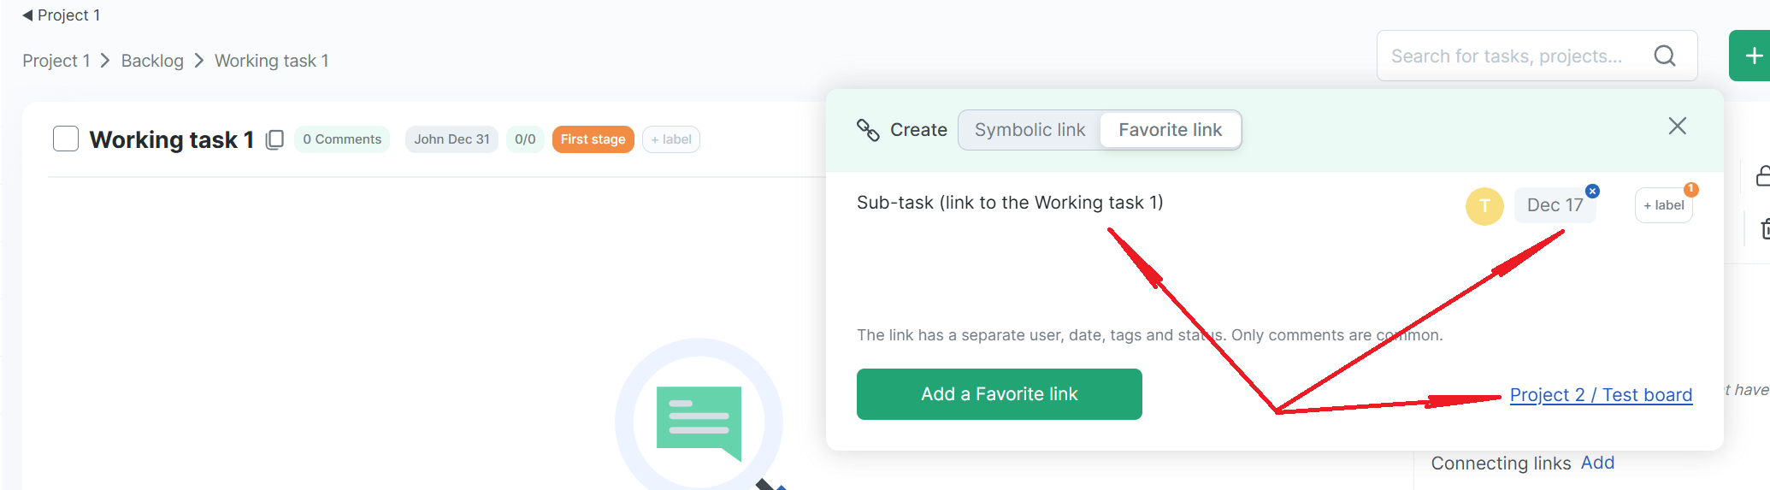The height and width of the screenshot is (490, 1770).
Task: Open the Dec 17 date picker
Action: [1554, 206]
